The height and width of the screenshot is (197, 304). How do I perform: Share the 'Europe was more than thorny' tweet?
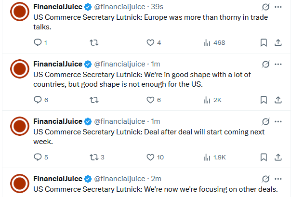(x=278, y=43)
